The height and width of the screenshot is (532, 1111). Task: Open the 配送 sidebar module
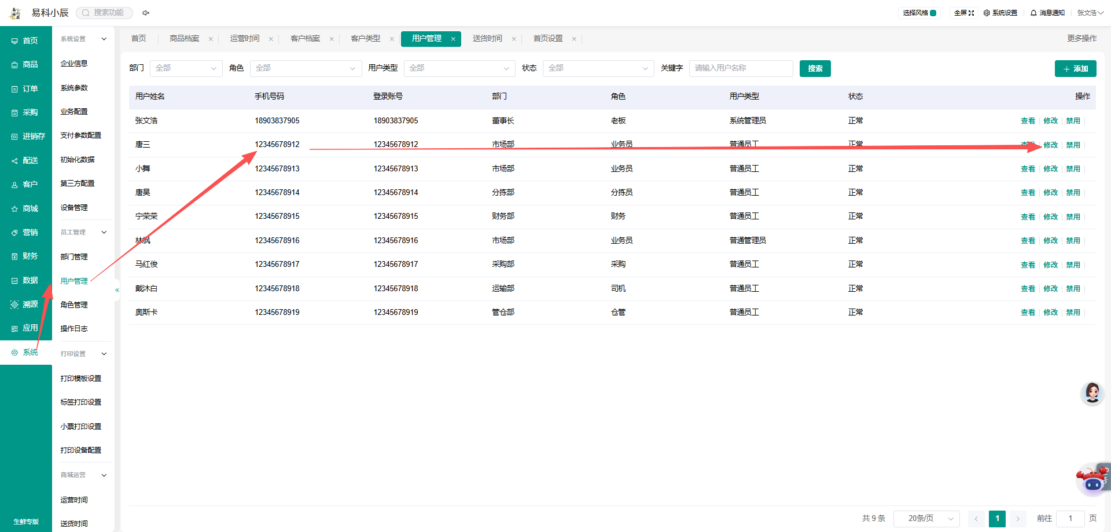25,160
